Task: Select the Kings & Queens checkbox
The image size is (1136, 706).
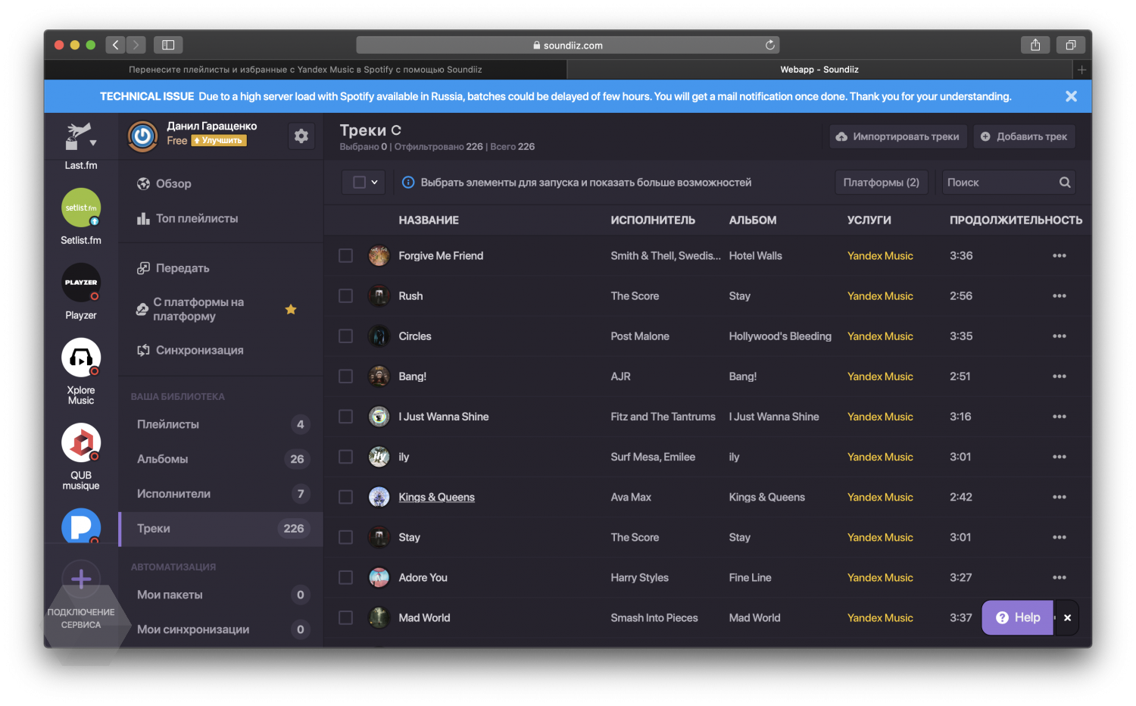Action: pyautogui.click(x=345, y=496)
